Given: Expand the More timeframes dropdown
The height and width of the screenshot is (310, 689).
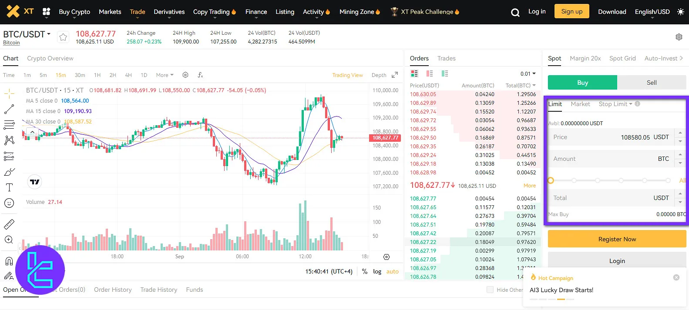Looking at the screenshot, I should [x=165, y=75].
